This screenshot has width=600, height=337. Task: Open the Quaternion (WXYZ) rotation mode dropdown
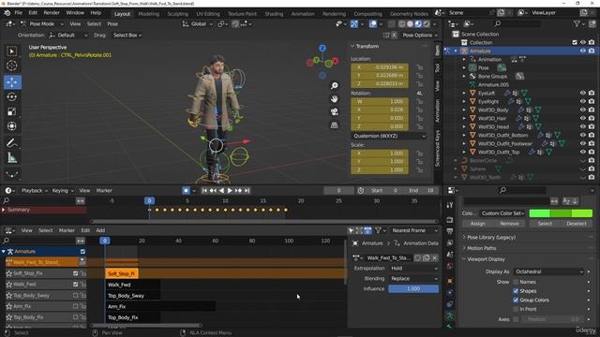(x=388, y=136)
